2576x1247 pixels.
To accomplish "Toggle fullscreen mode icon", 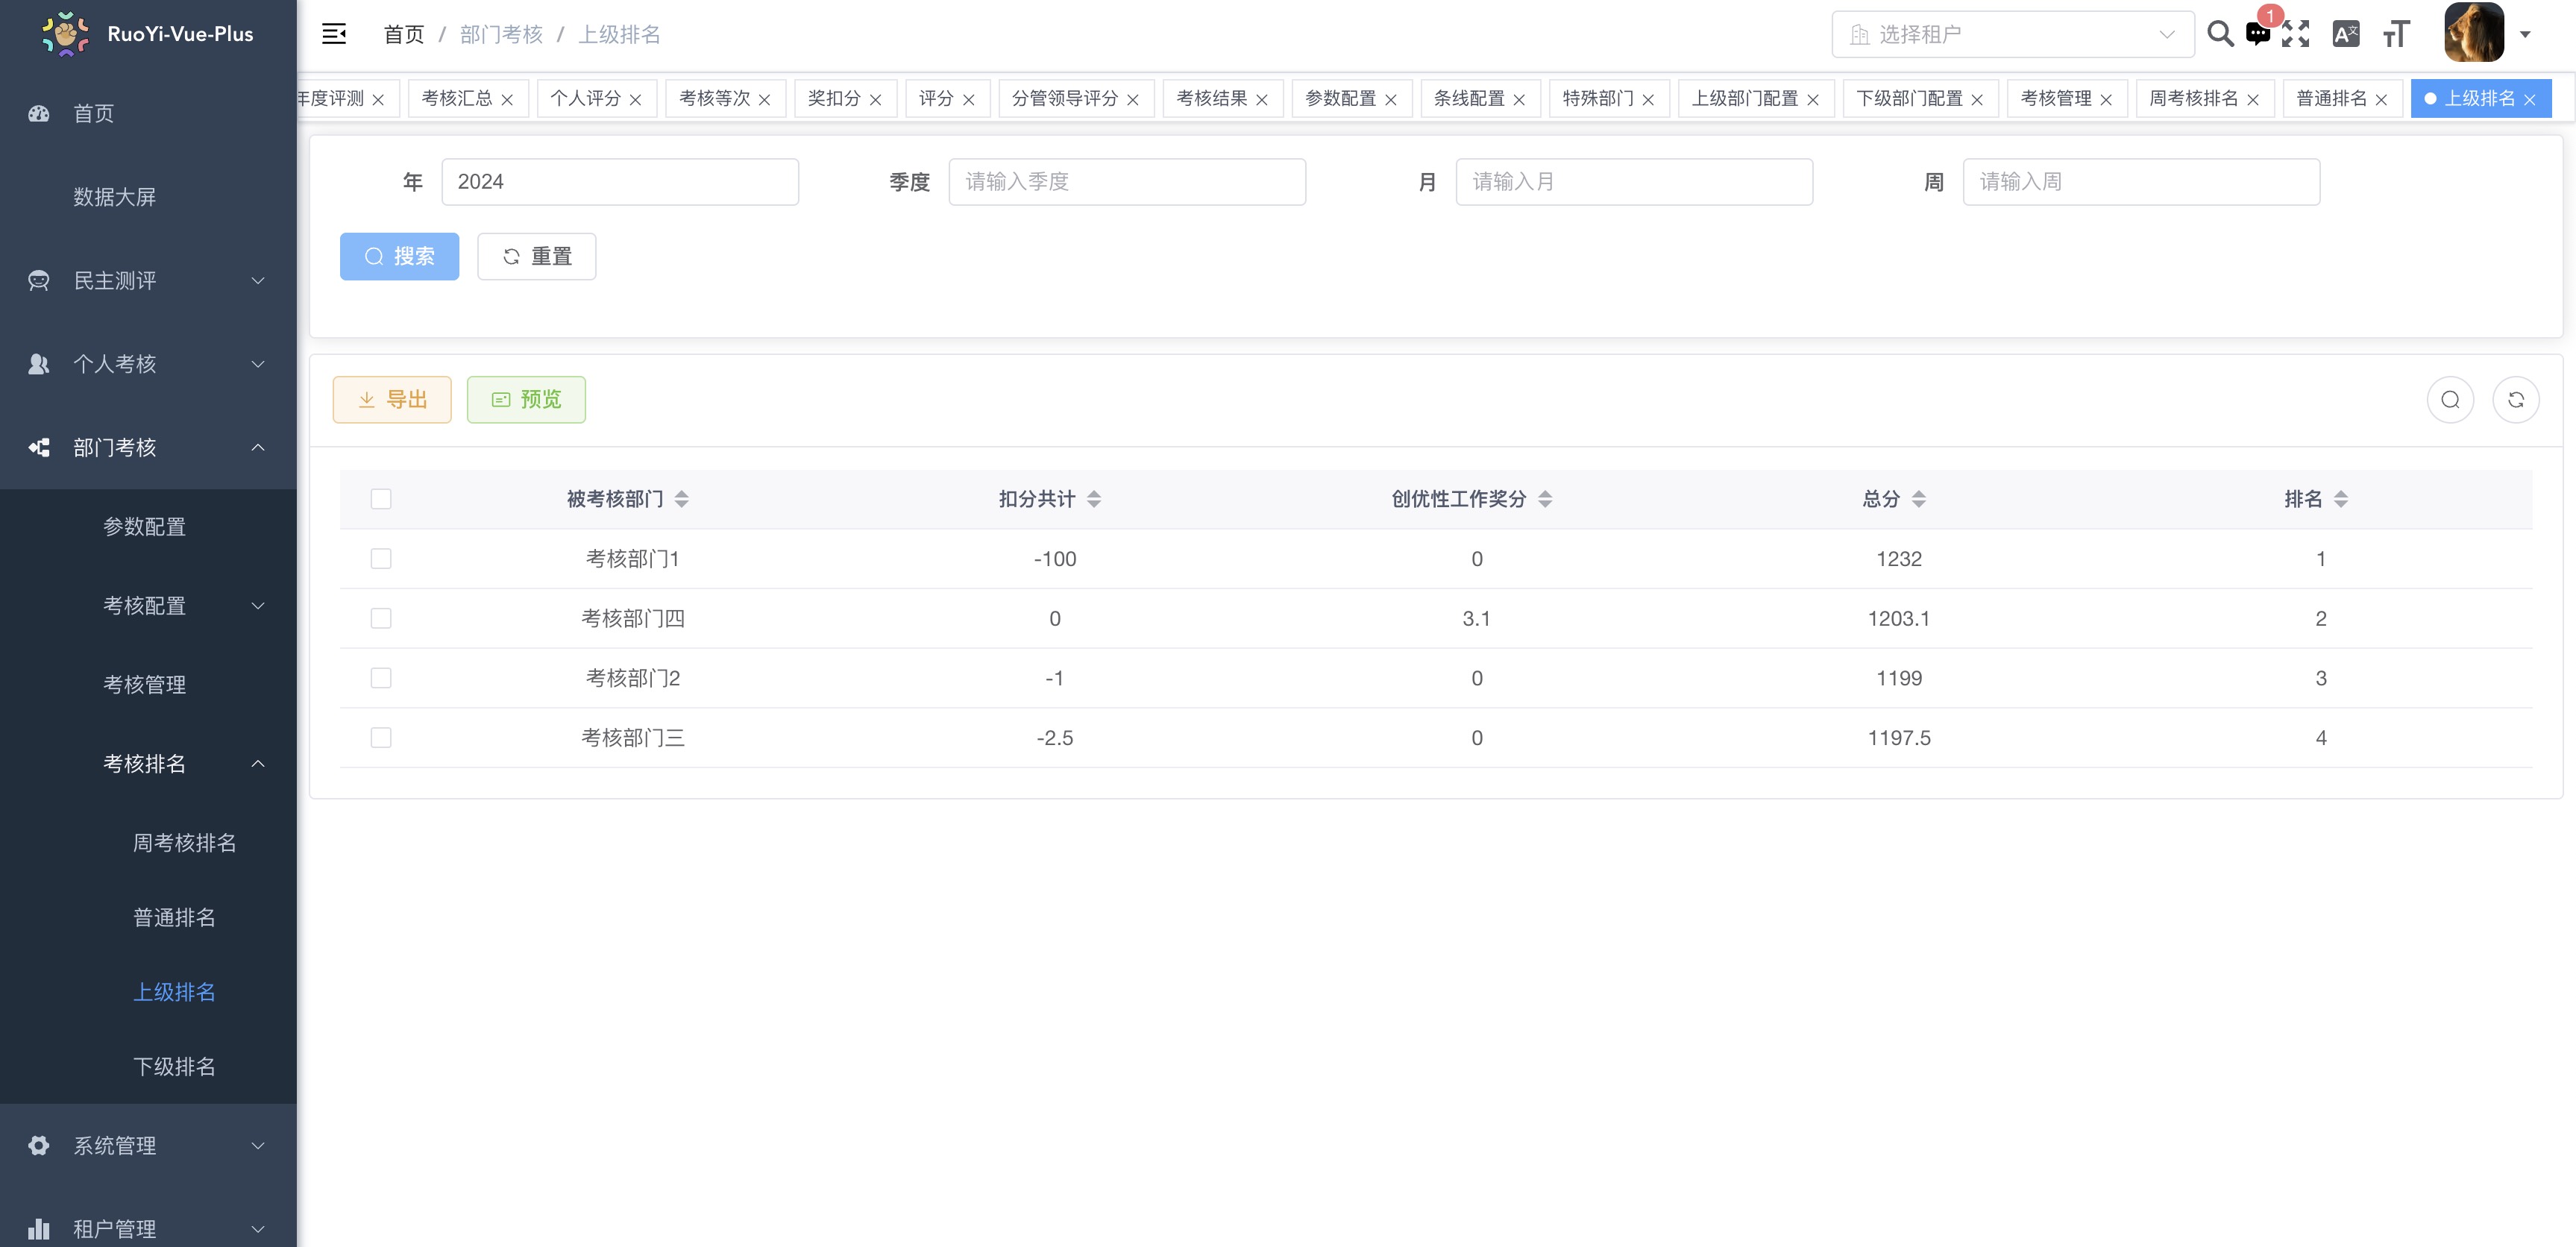I will coord(2296,34).
